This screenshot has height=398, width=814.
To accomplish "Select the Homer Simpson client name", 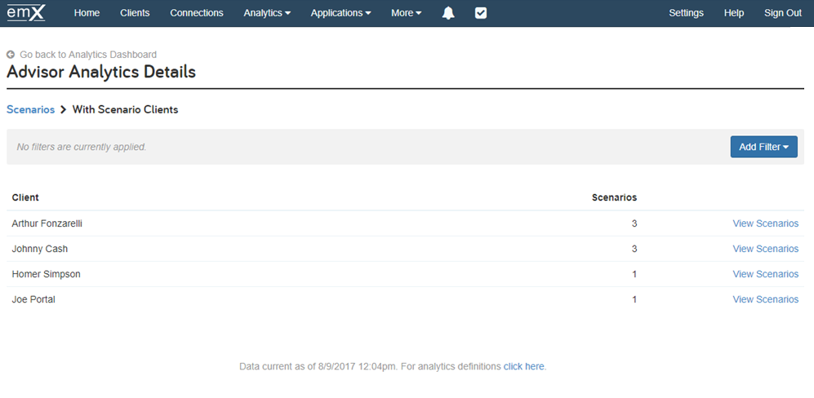I will (47, 274).
